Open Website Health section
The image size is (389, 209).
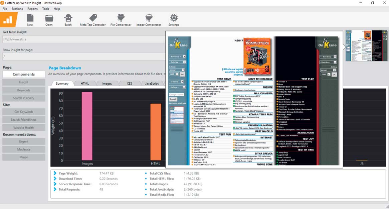tap(24, 128)
